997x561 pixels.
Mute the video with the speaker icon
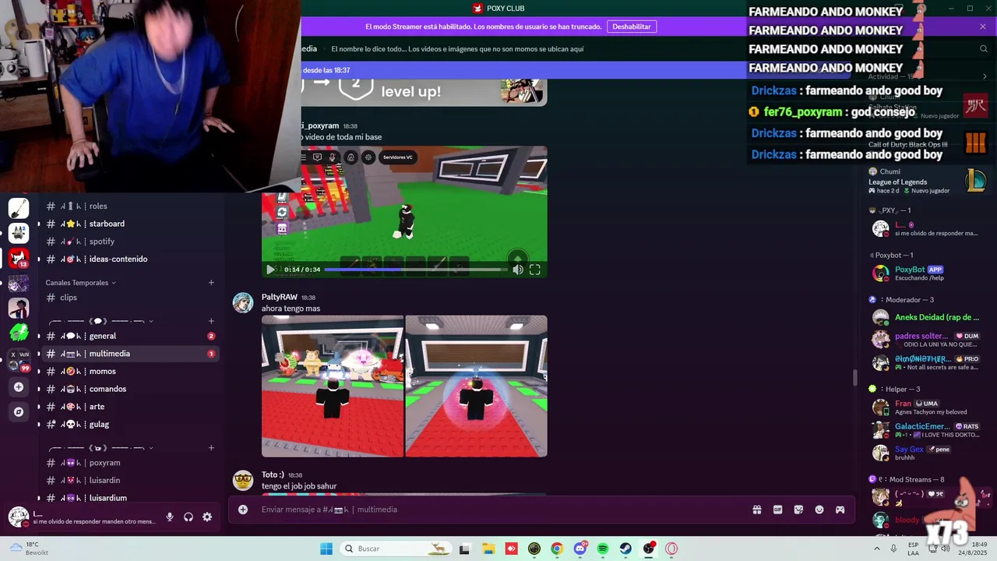tap(518, 270)
